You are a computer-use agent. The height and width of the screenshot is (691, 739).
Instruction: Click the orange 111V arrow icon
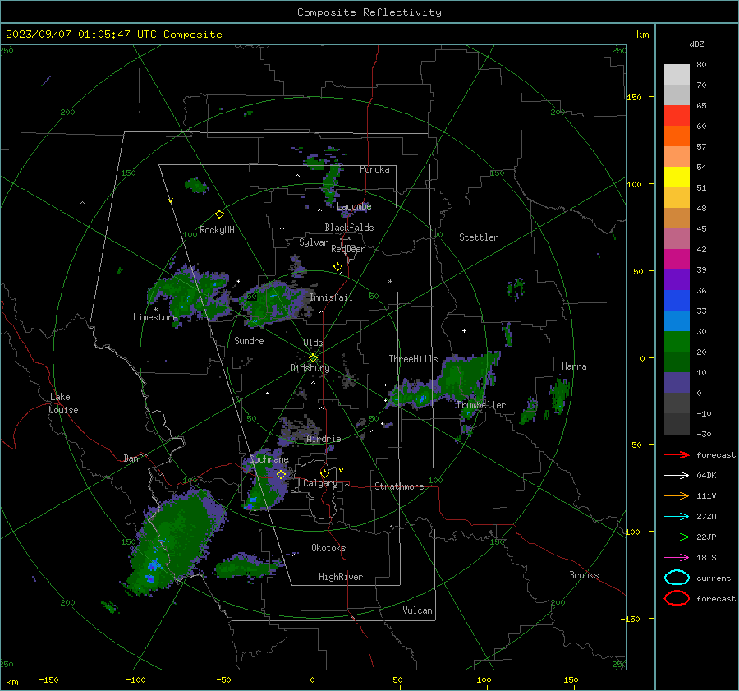point(677,495)
